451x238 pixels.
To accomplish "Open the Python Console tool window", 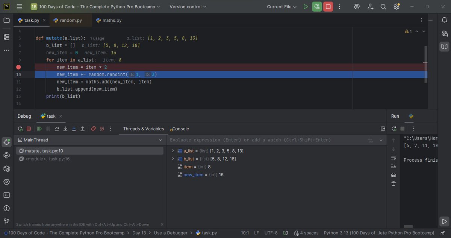I will pyautogui.click(x=6, y=155).
